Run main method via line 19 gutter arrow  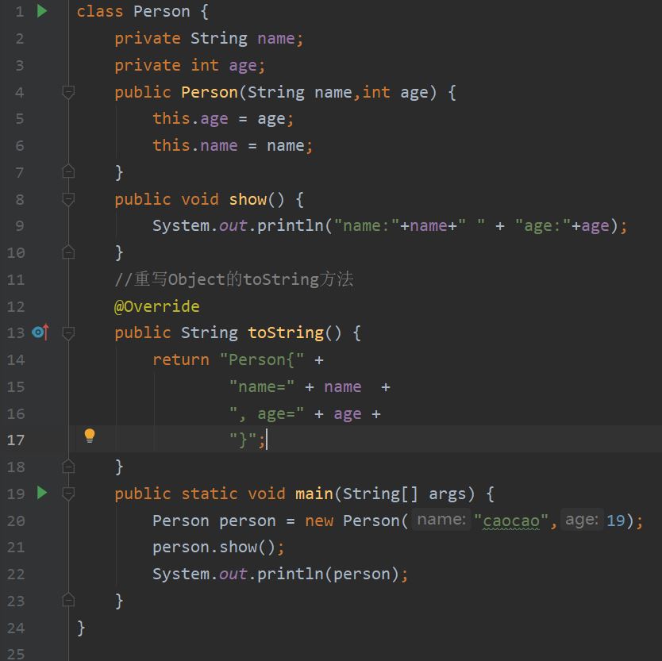[42, 493]
